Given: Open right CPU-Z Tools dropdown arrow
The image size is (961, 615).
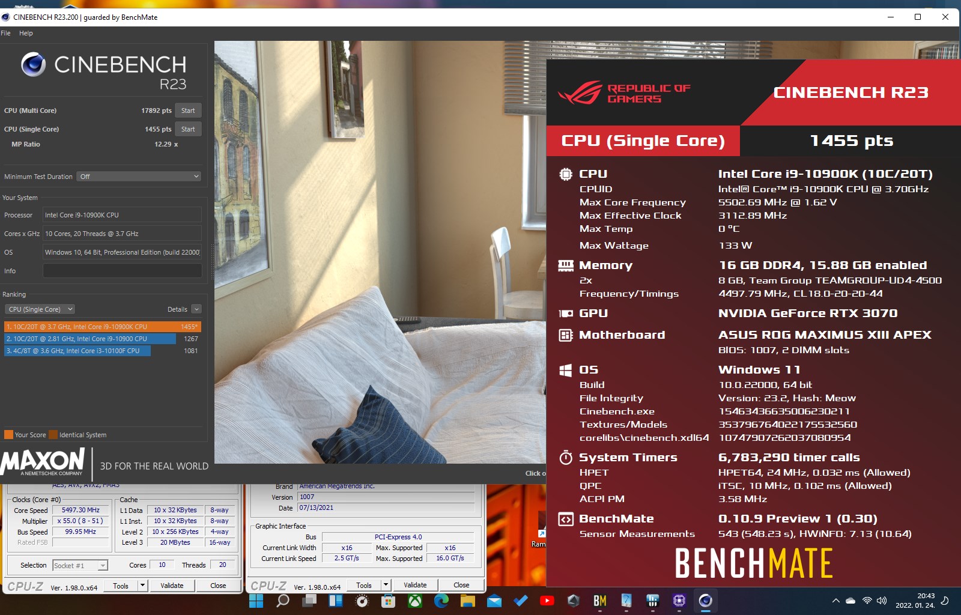Looking at the screenshot, I should pos(386,586).
